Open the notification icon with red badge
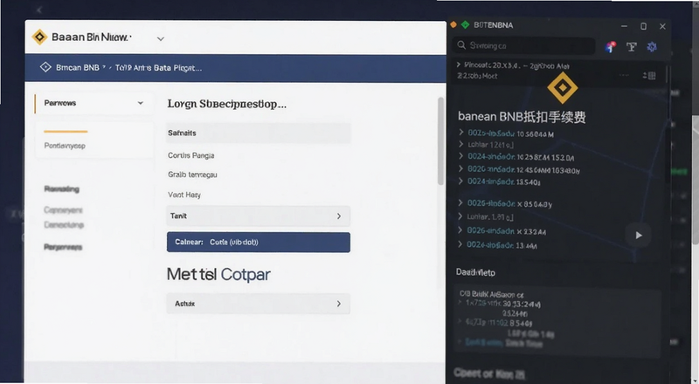 610,47
